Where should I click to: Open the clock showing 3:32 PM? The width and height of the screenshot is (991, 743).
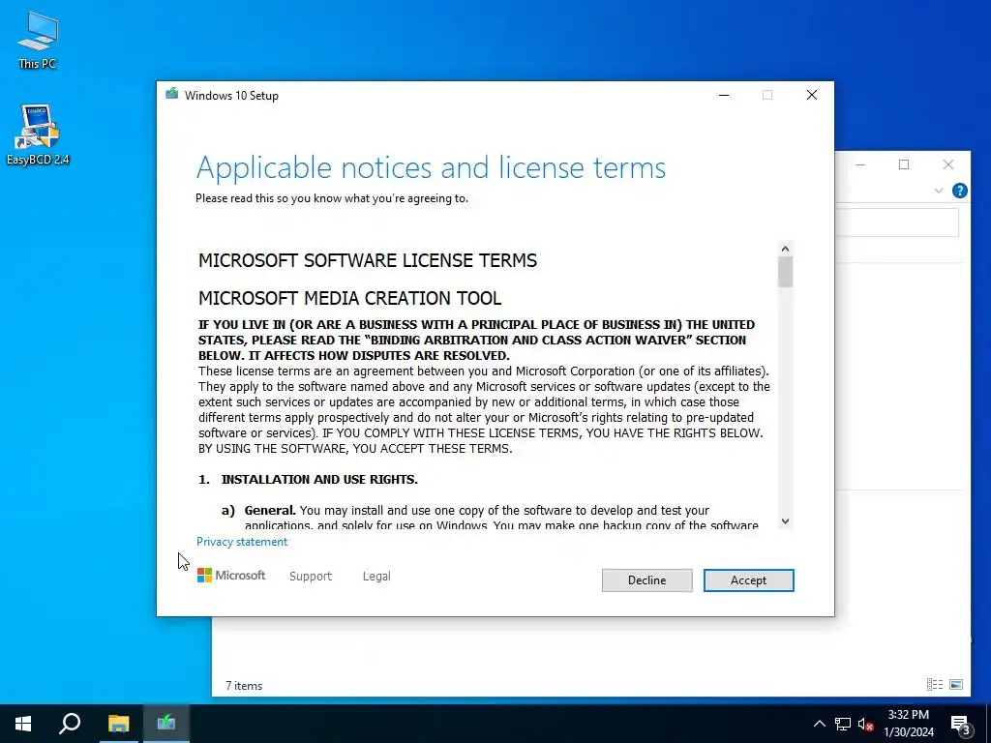pos(908,724)
